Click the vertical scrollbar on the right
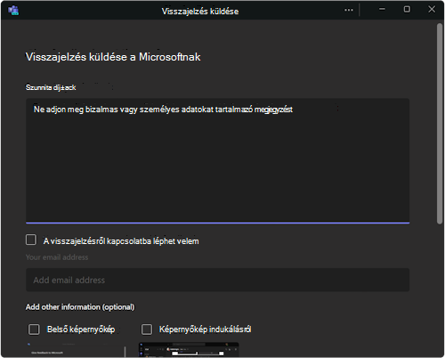Viewport: 445px width, 358px height. [440, 124]
